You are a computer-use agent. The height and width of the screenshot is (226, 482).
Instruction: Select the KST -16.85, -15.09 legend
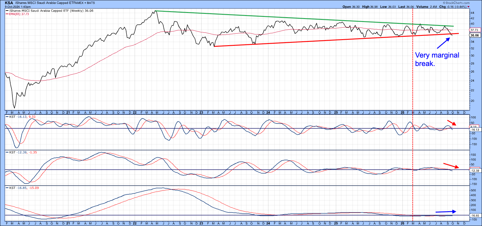click(23, 188)
